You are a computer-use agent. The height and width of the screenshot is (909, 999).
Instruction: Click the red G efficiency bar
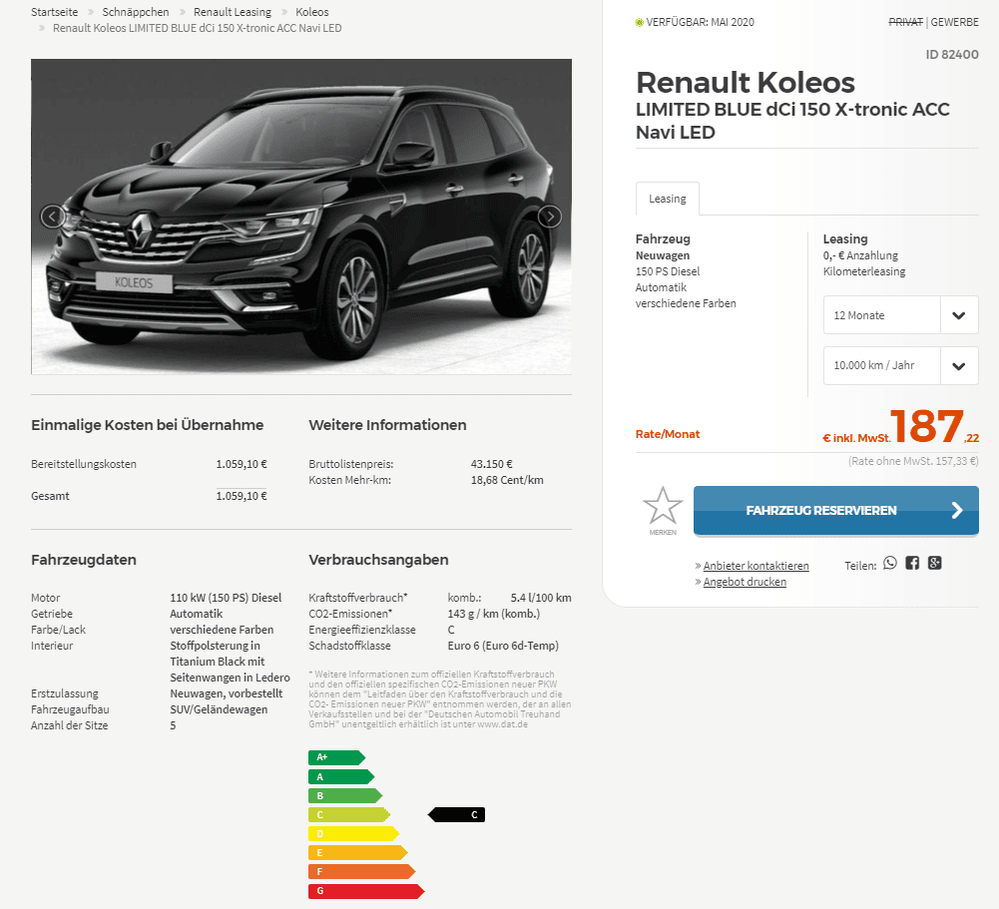click(366, 890)
